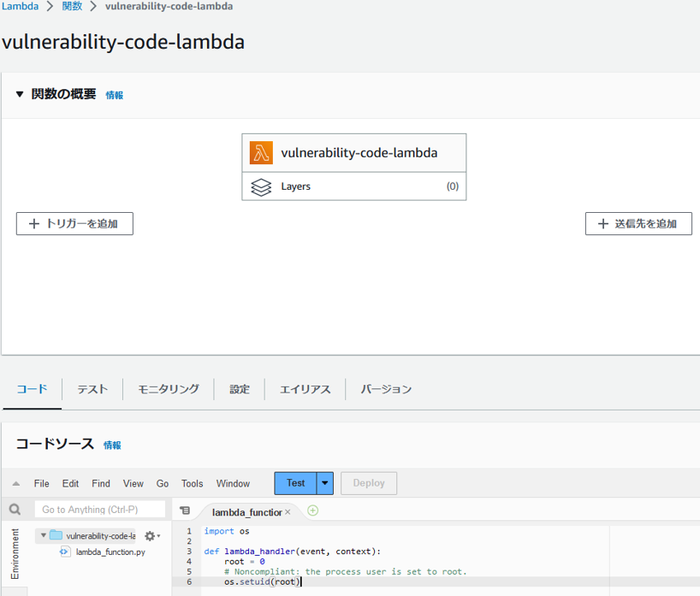Open the environment settings gear menu
The width and height of the screenshot is (700, 596).
[151, 535]
